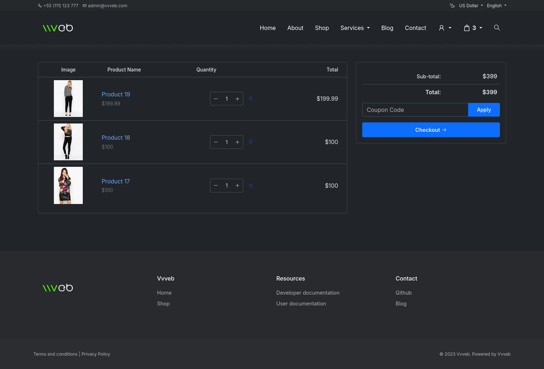The height and width of the screenshot is (369, 544).
Task: Open Privacy Policy link
Action: [96, 354]
